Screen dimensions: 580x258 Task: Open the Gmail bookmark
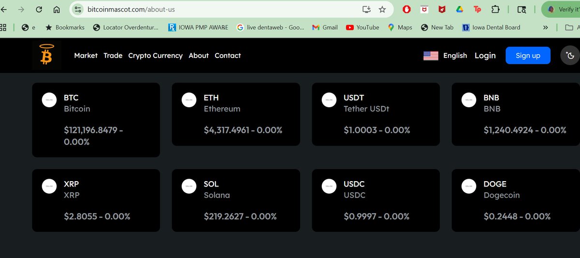pyautogui.click(x=325, y=28)
